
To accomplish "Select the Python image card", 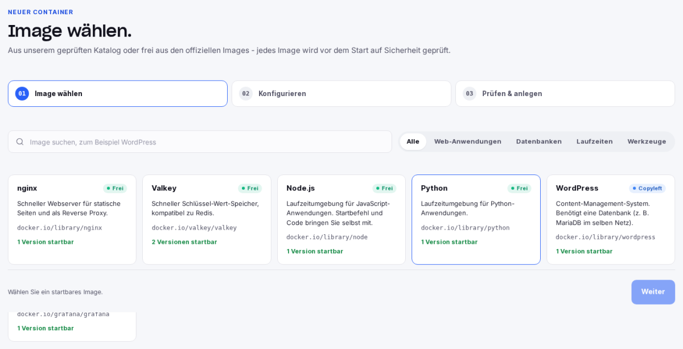I will 476,219.
